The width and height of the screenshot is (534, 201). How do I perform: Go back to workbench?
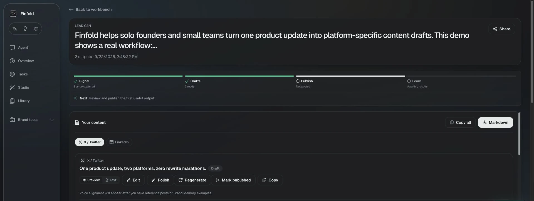[90, 9]
